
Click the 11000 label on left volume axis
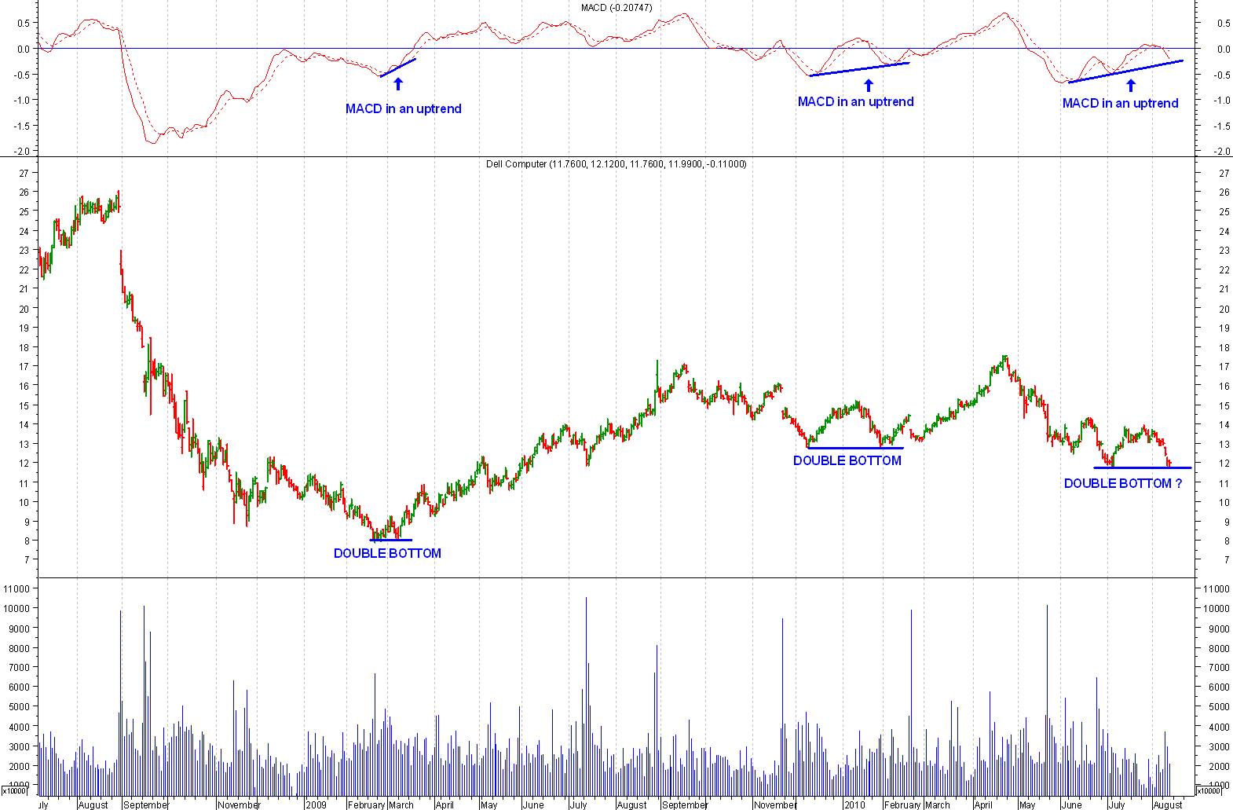coord(16,589)
